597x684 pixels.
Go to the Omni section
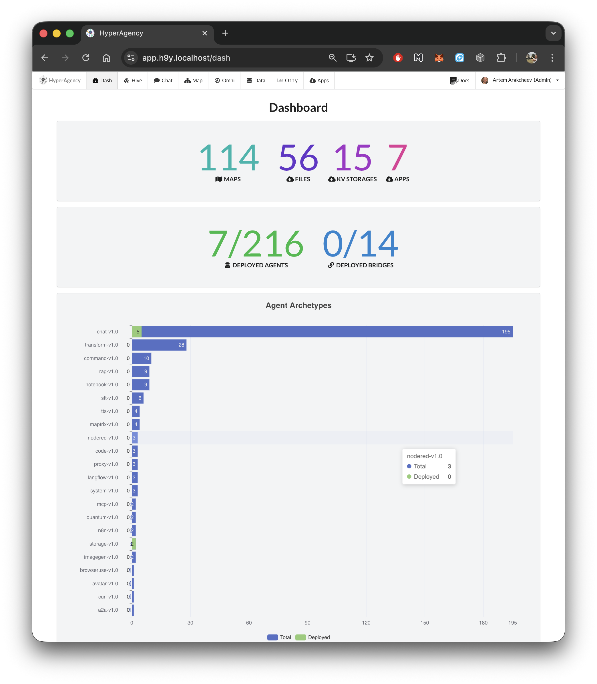(x=224, y=80)
